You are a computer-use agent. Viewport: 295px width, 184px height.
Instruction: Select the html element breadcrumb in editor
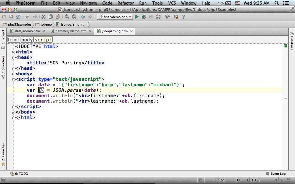[x=14, y=40]
